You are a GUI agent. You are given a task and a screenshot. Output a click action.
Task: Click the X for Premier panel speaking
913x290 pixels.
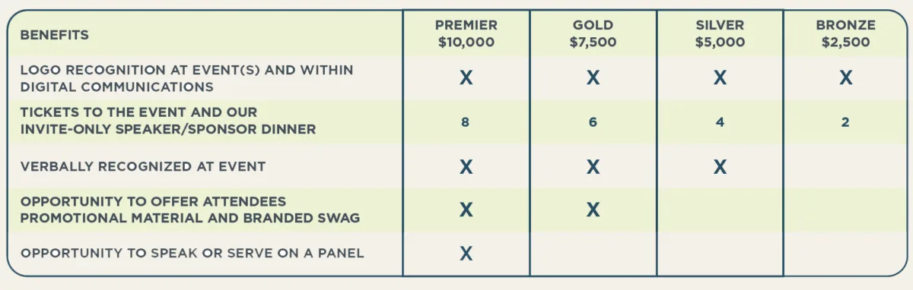466,254
